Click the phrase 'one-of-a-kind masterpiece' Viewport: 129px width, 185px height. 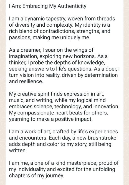(x=66, y=163)
